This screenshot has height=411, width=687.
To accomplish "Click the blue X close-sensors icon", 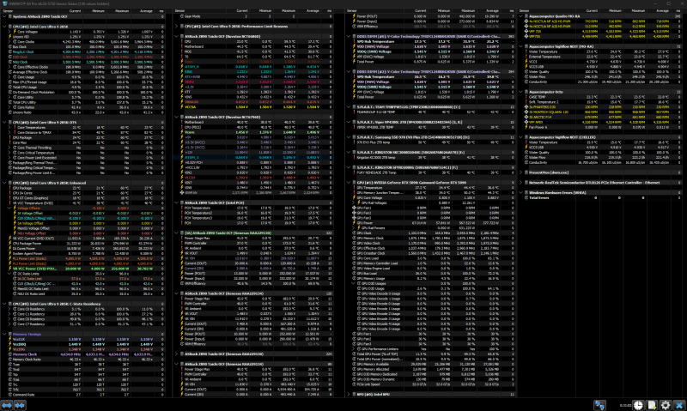I will [678, 405].
